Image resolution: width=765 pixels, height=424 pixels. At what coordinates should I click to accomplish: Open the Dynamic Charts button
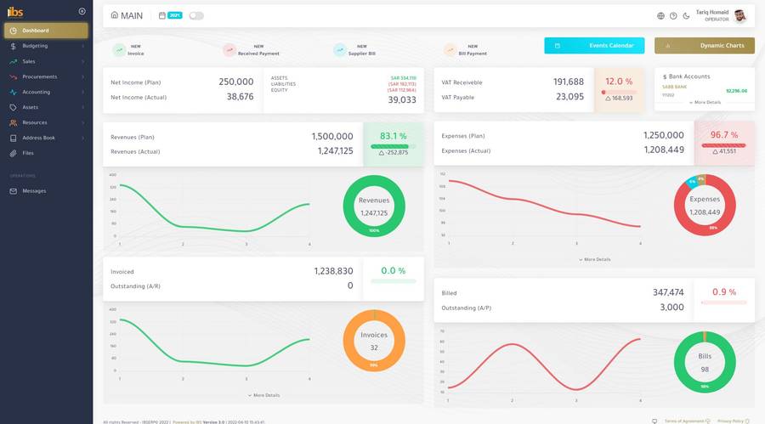pos(705,45)
